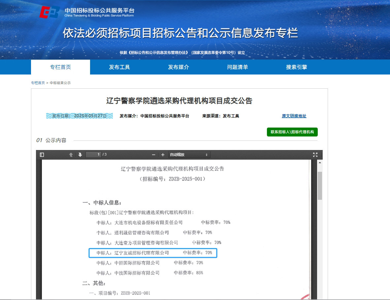The image size is (390, 300).
Task: Click the PDF total page count /3
Action: 105,154
